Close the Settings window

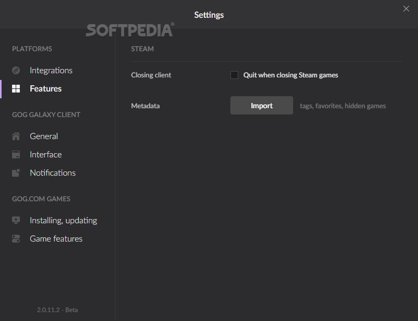click(x=406, y=9)
